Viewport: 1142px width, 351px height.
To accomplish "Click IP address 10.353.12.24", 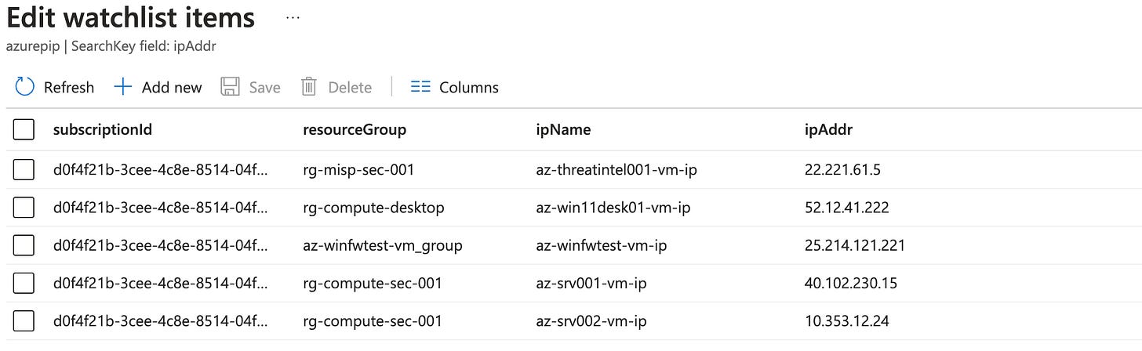I will tap(847, 320).
